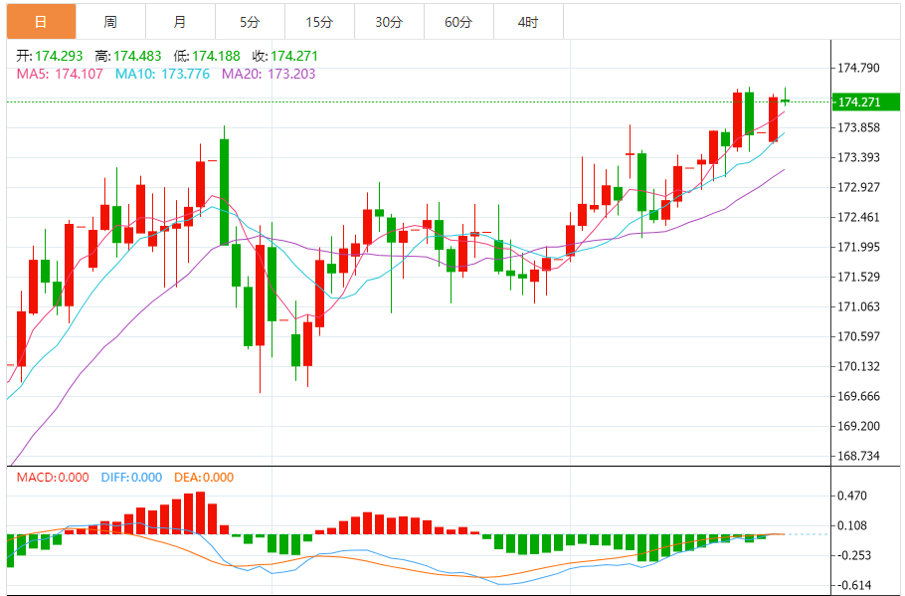905x596 pixels.
Task: Open the 30分 timeframe tab
Action: (x=389, y=22)
